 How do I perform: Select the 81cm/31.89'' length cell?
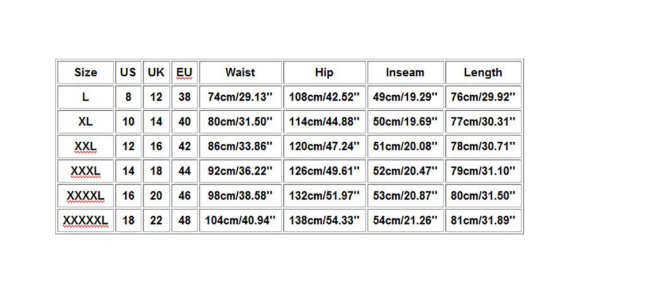tap(483, 220)
